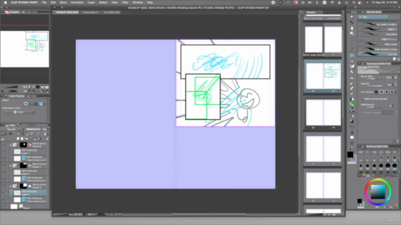Select dv_shade_stroke sub tool
401x225 pixels.
(x=378, y=24)
